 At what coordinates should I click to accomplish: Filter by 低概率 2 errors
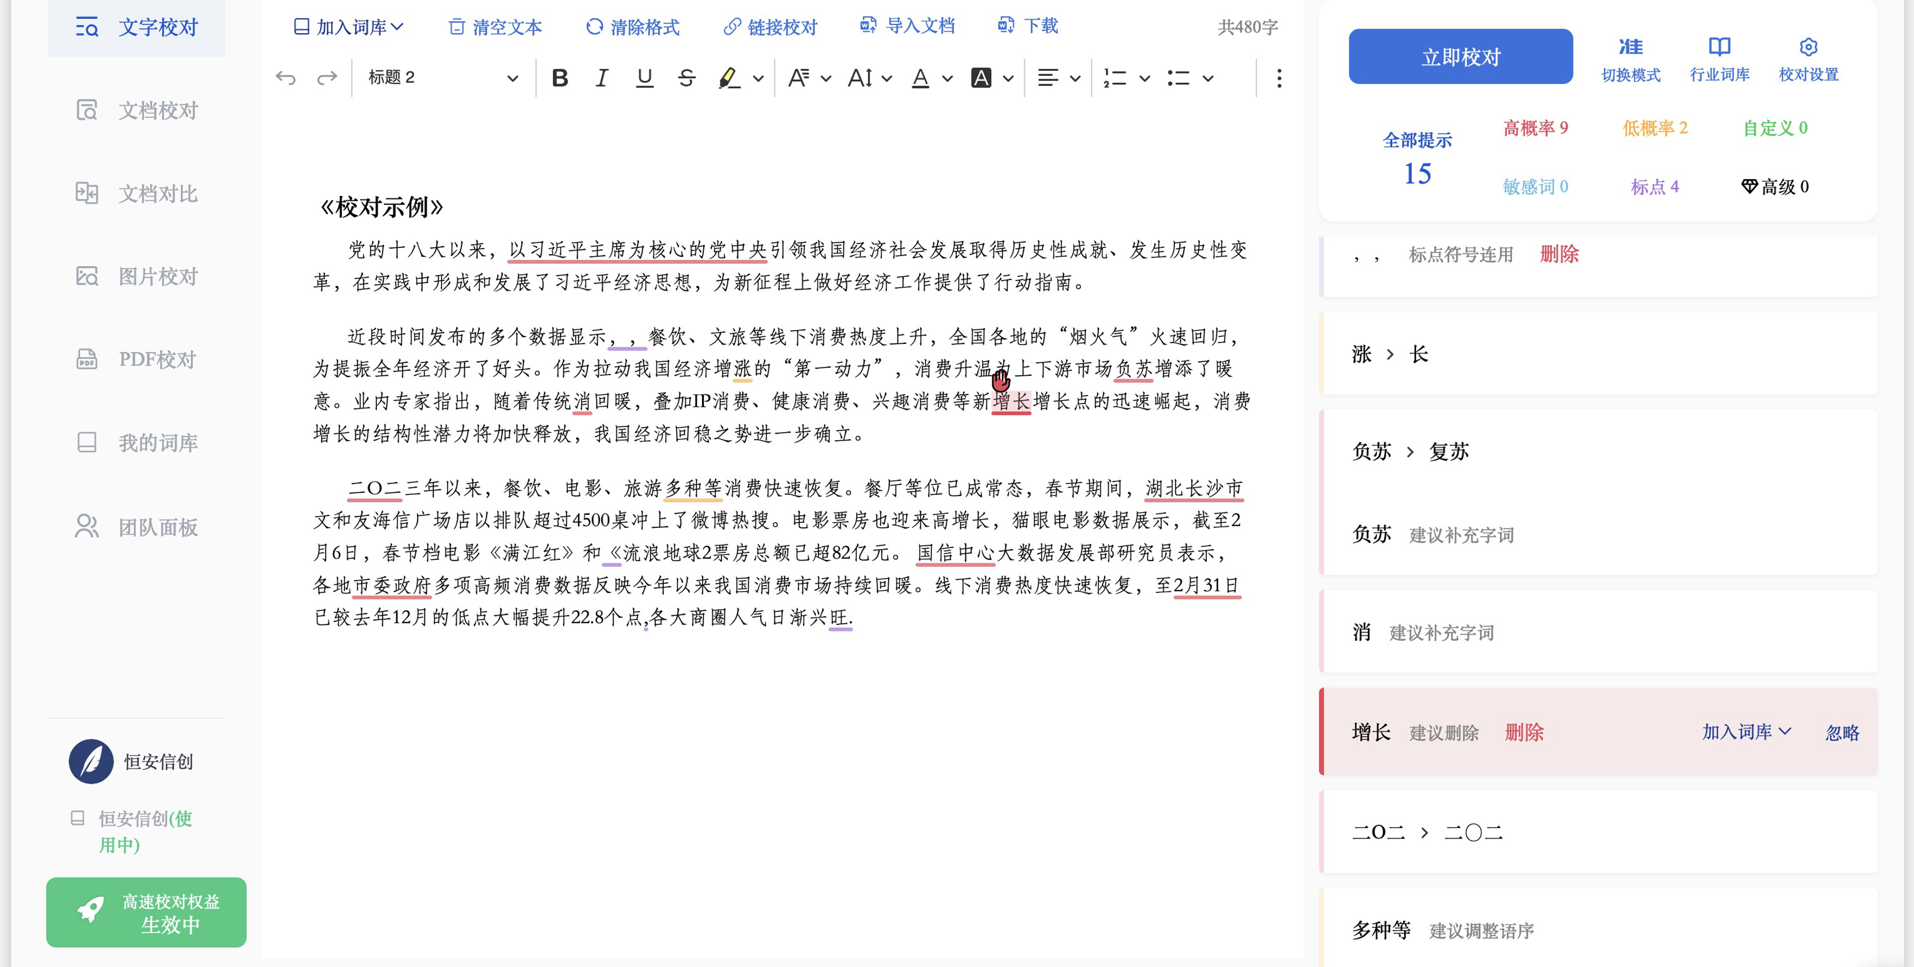(1656, 128)
